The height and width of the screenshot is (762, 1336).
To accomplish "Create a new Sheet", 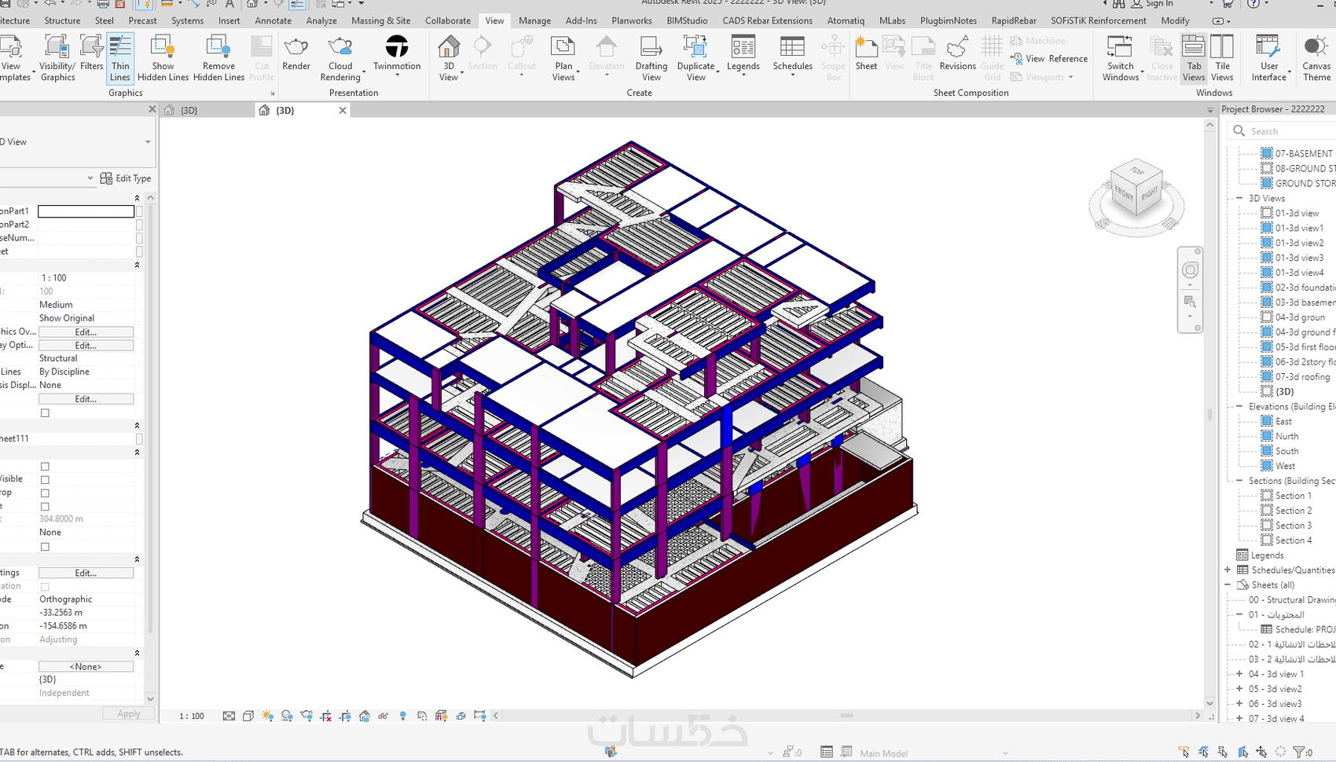I will pyautogui.click(x=866, y=53).
